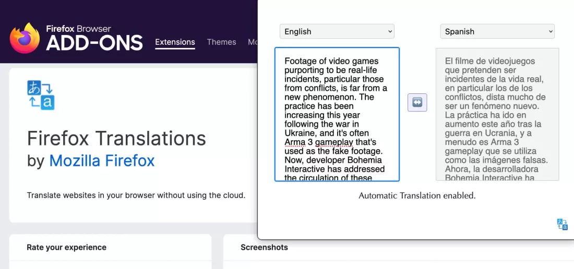Image resolution: width=574 pixels, height=269 pixels.
Task: Click the swap languages arrow button
Action: (417, 102)
